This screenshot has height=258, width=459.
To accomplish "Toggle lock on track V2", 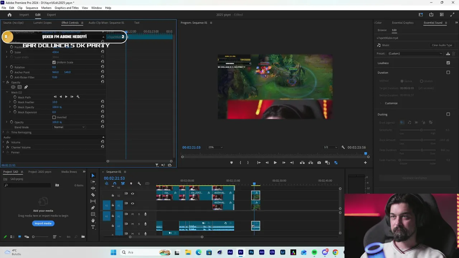I will [113, 195].
